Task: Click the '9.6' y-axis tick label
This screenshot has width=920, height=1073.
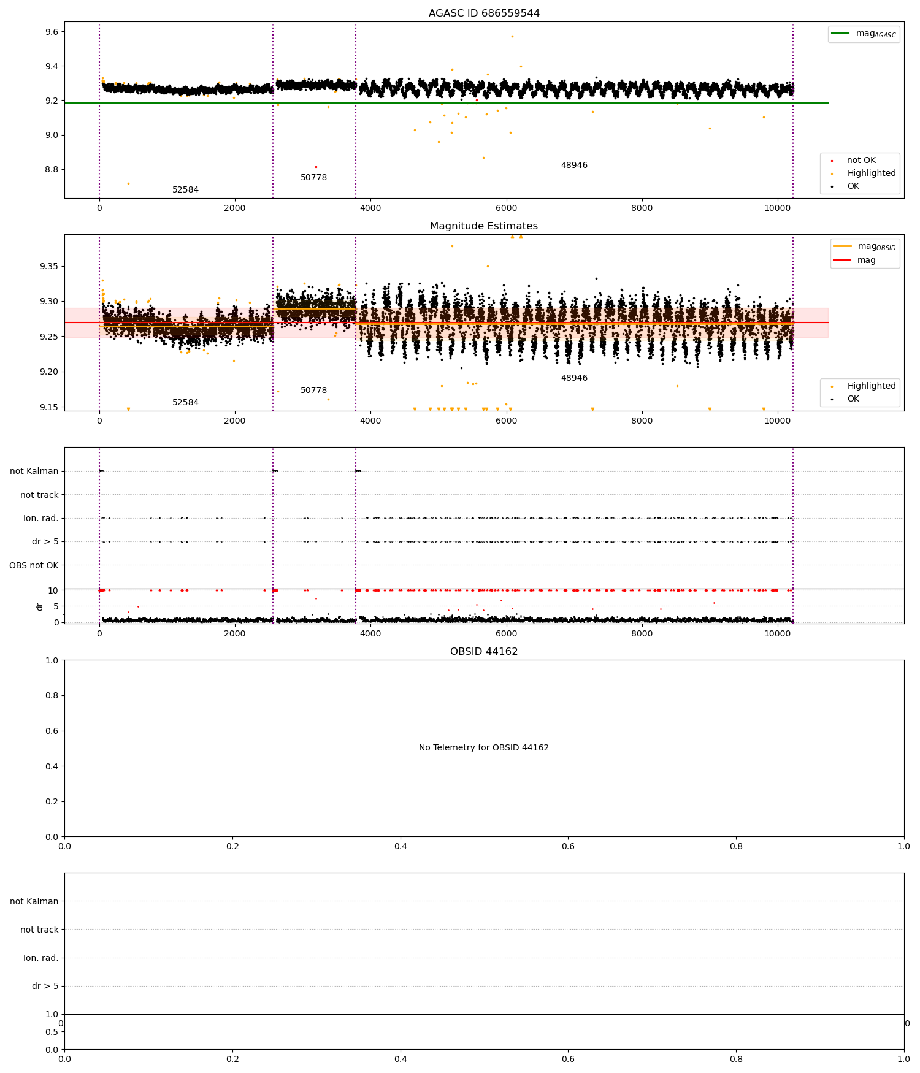Action: (52, 32)
